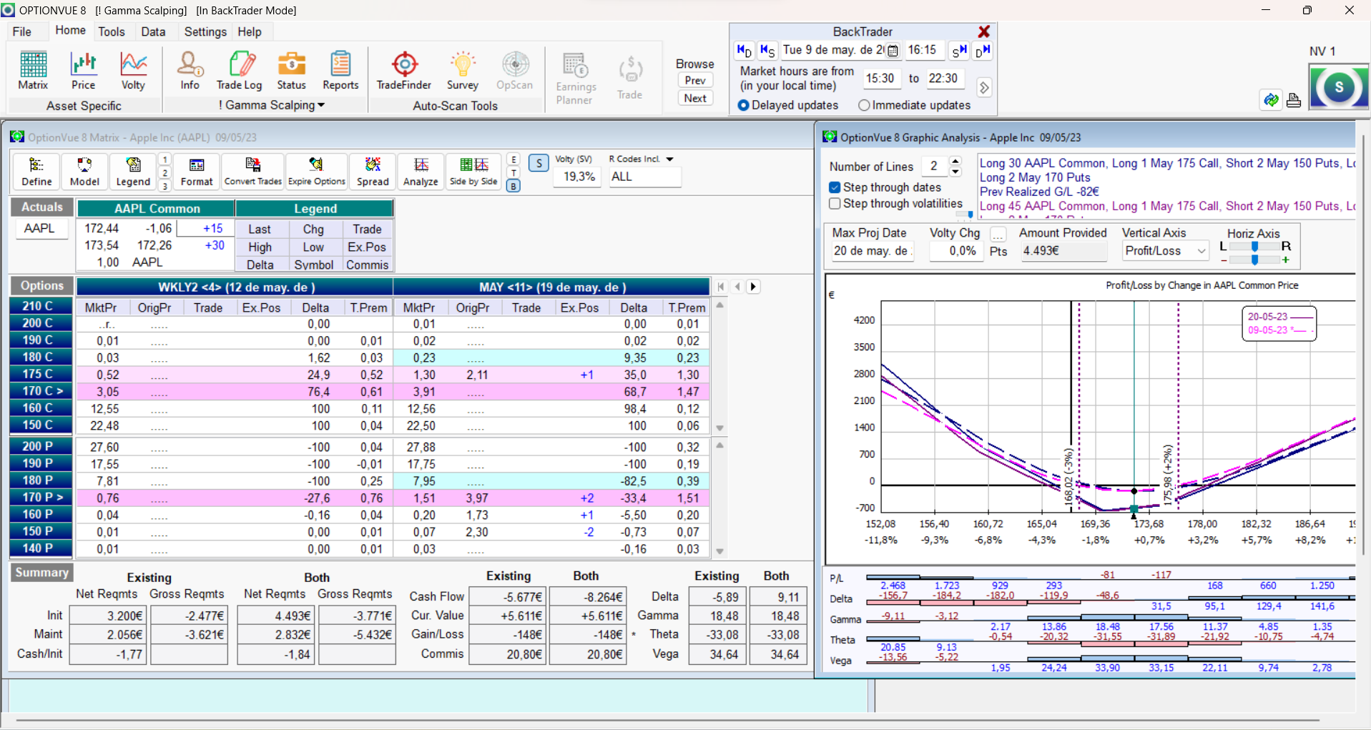Adjust the Horiz Axis minus-plus zoom slider
Viewport: 1371px width, 730px height.
pos(1254,260)
